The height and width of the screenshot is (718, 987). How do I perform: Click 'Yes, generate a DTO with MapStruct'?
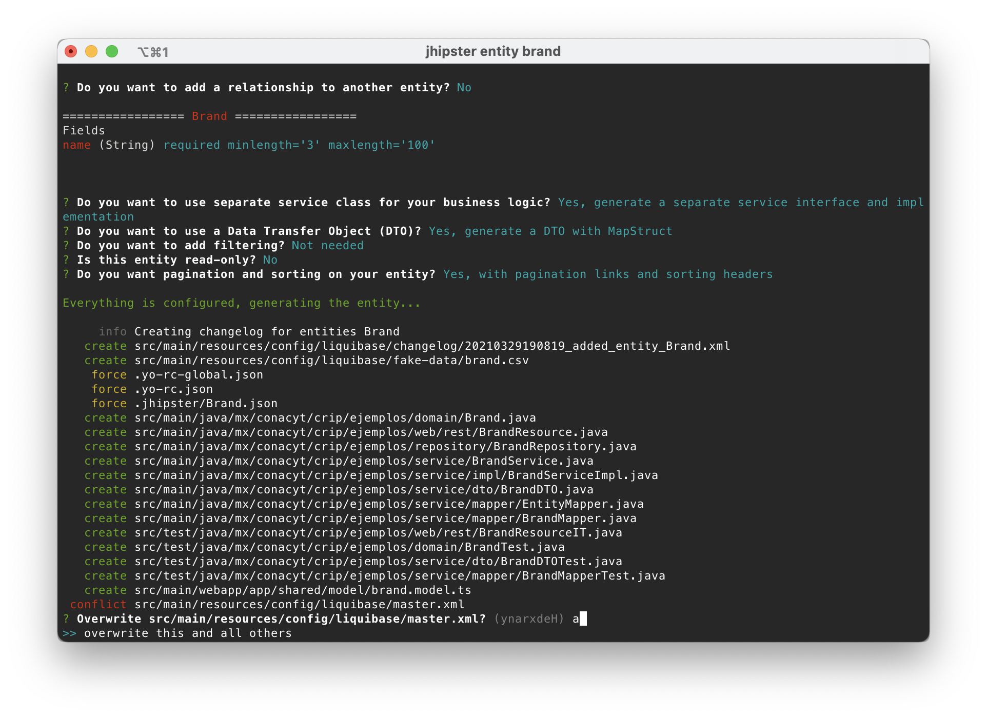point(550,231)
